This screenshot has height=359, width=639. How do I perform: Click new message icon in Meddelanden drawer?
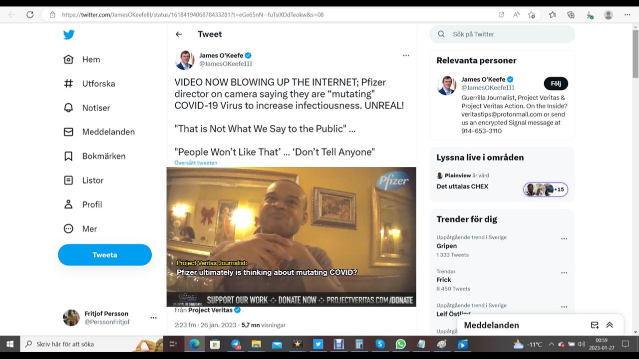[595, 325]
